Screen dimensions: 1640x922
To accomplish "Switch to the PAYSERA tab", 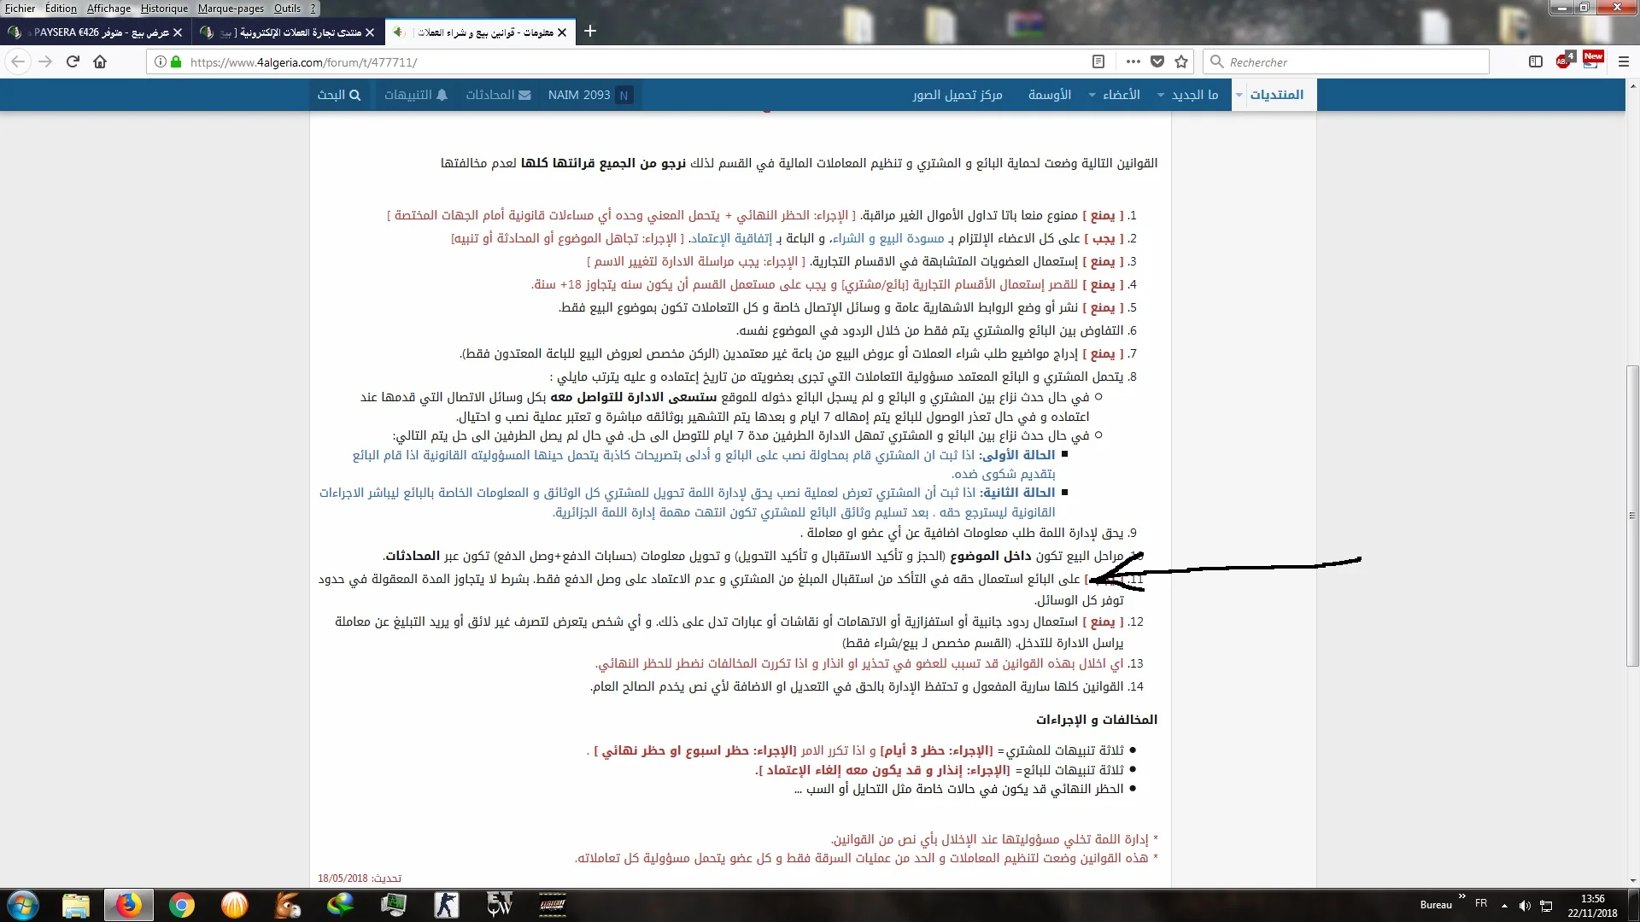I will pyautogui.click(x=94, y=32).
